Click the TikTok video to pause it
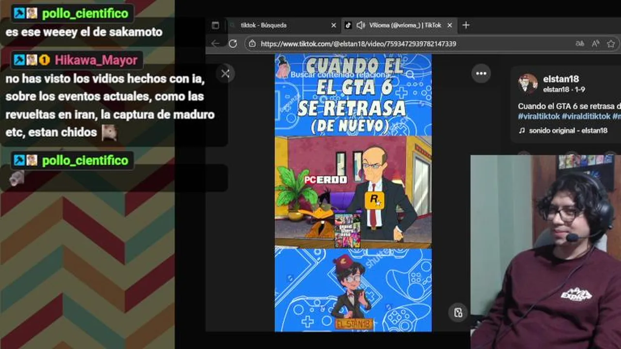This screenshot has height=349, width=621. pos(353,192)
